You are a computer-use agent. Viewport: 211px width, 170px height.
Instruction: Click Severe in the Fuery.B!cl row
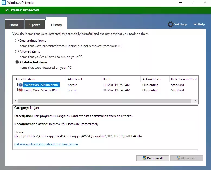point(72,90)
